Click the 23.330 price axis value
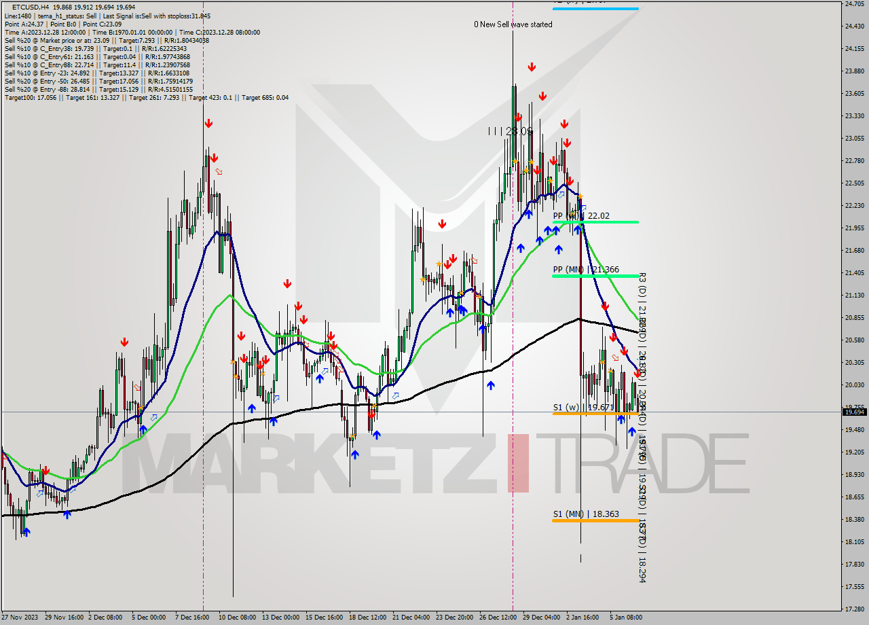Screen dimensions: 869x625 tap(853, 116)
